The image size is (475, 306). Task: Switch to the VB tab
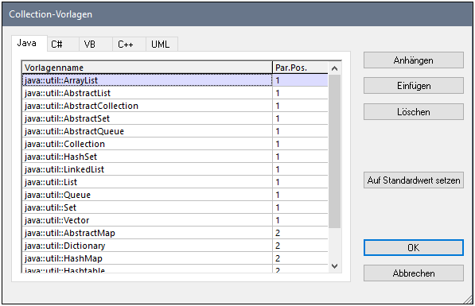coord(95,45)
